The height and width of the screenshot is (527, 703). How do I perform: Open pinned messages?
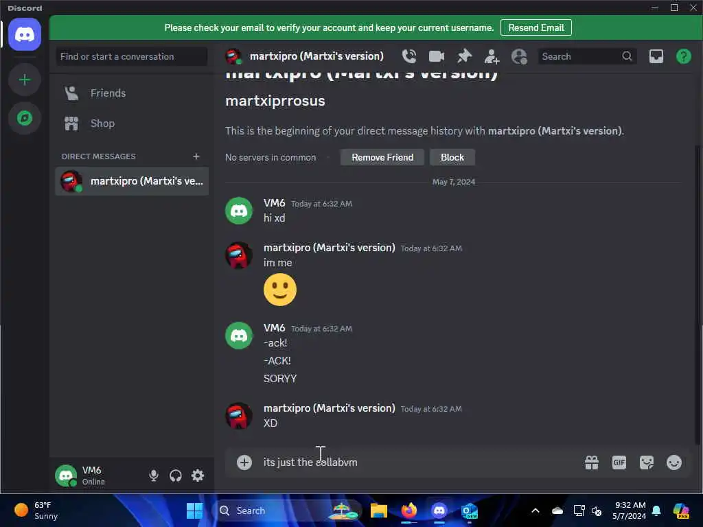coord(464,56)
